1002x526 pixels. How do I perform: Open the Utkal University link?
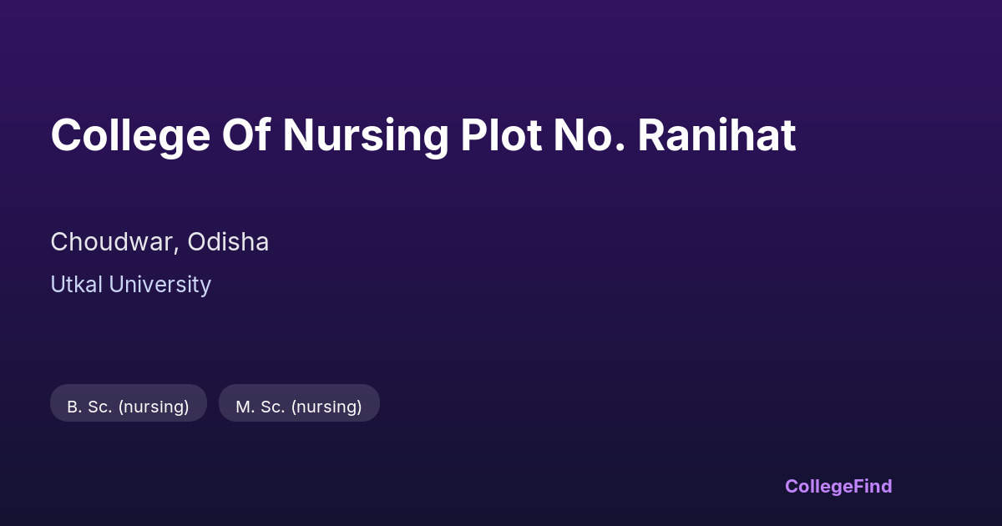[x=130, y=285]
